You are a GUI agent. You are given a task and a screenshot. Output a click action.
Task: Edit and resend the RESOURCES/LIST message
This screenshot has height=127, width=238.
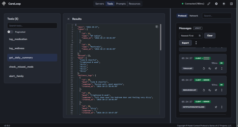210,90
